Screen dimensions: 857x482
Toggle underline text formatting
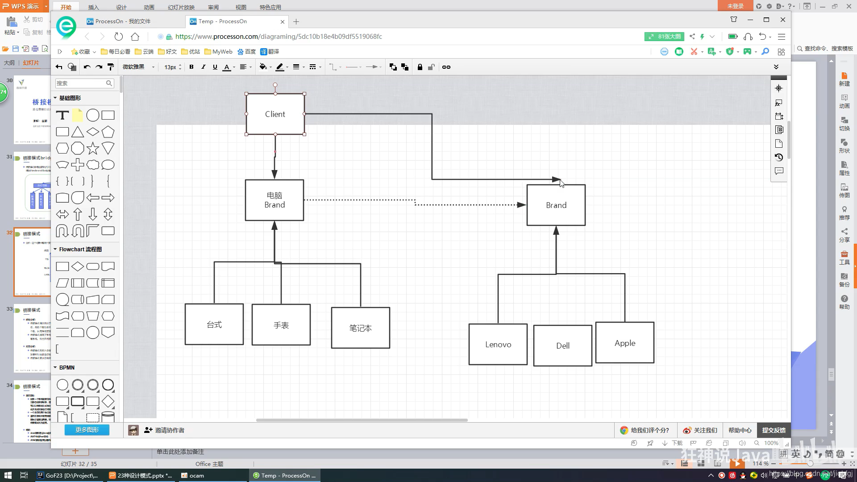[215, 67]
